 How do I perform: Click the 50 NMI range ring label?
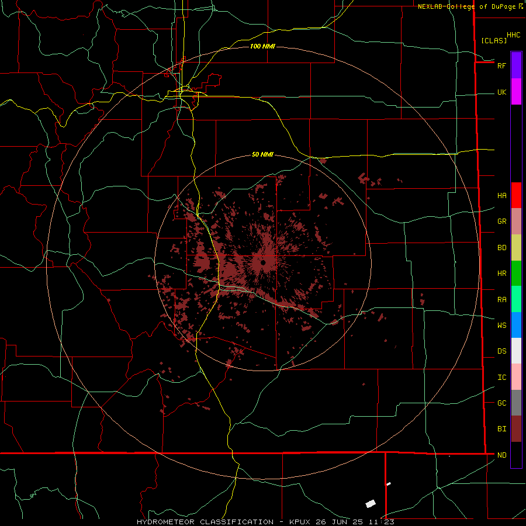pos(262,154)
